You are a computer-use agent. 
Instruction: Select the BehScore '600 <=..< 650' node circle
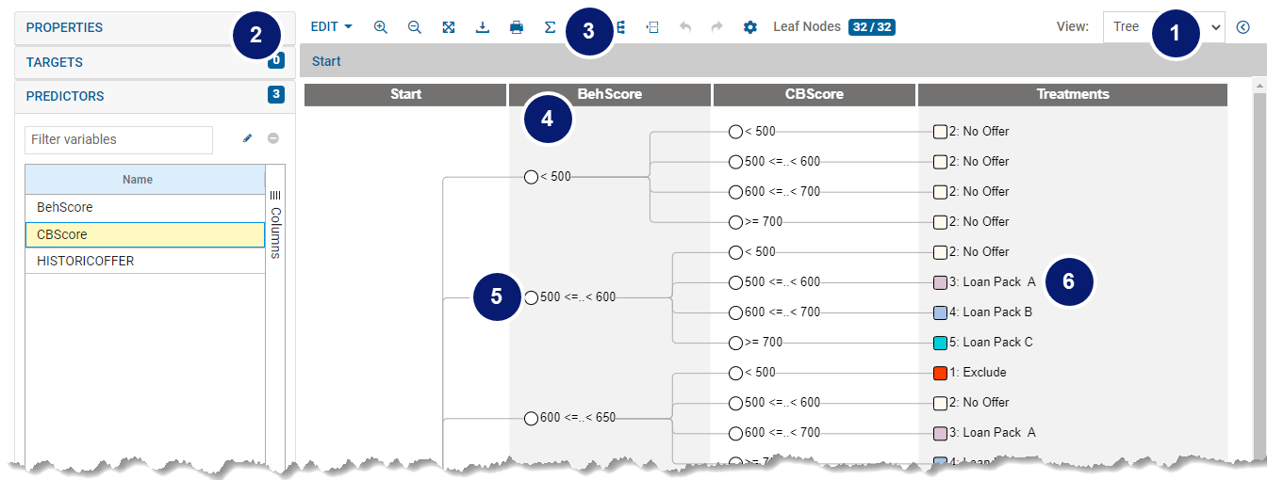[532, 418]
